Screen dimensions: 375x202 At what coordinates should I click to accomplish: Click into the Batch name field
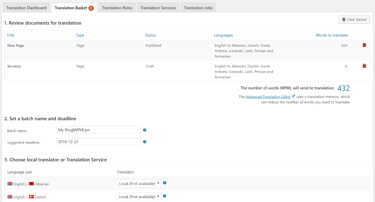click(x=98, y=130)
